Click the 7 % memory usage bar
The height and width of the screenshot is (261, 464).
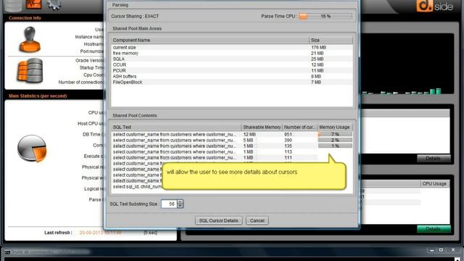[x=335, y=134]
